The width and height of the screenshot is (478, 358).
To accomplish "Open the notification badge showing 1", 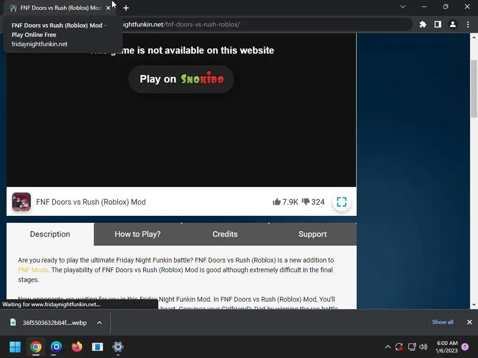I will pos(465,347).
